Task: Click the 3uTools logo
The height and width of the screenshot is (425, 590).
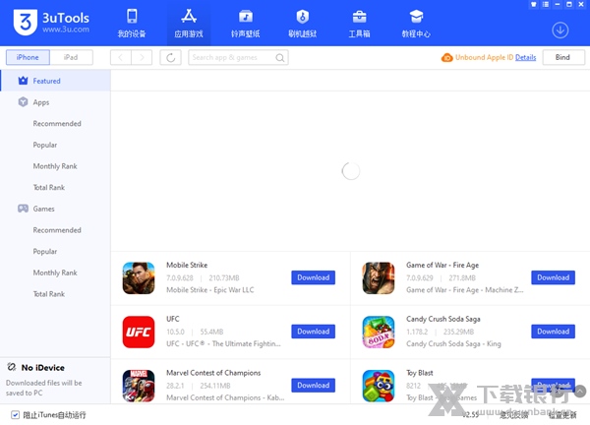Action: pos(51,23)
